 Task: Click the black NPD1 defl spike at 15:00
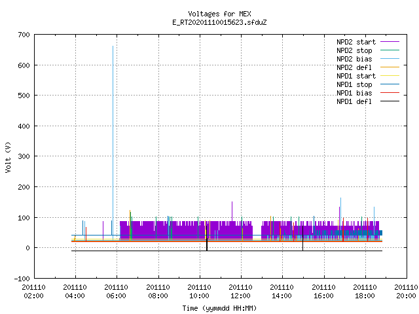click(x=302, y=238)
